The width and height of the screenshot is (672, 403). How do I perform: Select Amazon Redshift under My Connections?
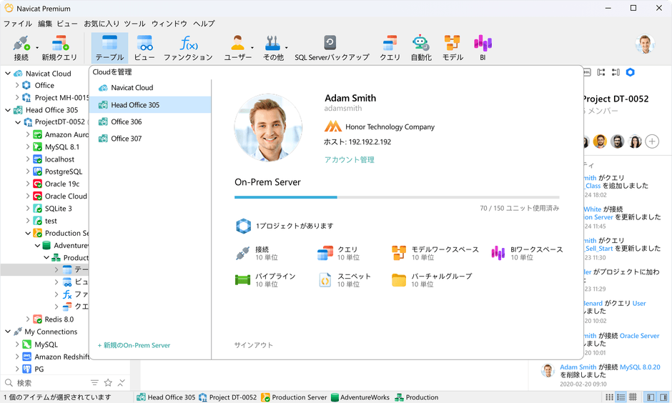pos(61,357)
